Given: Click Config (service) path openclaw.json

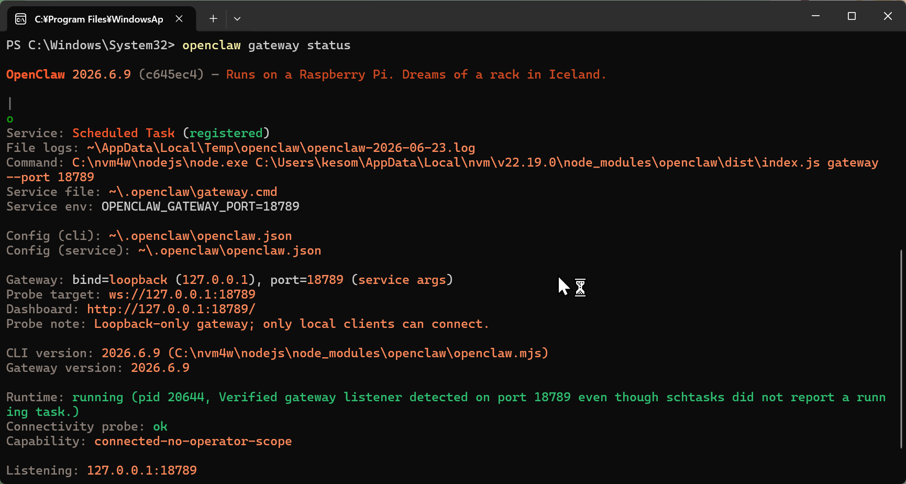Looking at the screenshot, I should (230, 251).
